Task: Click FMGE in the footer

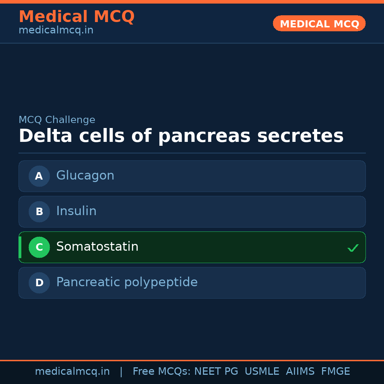Action: (335, 372)
